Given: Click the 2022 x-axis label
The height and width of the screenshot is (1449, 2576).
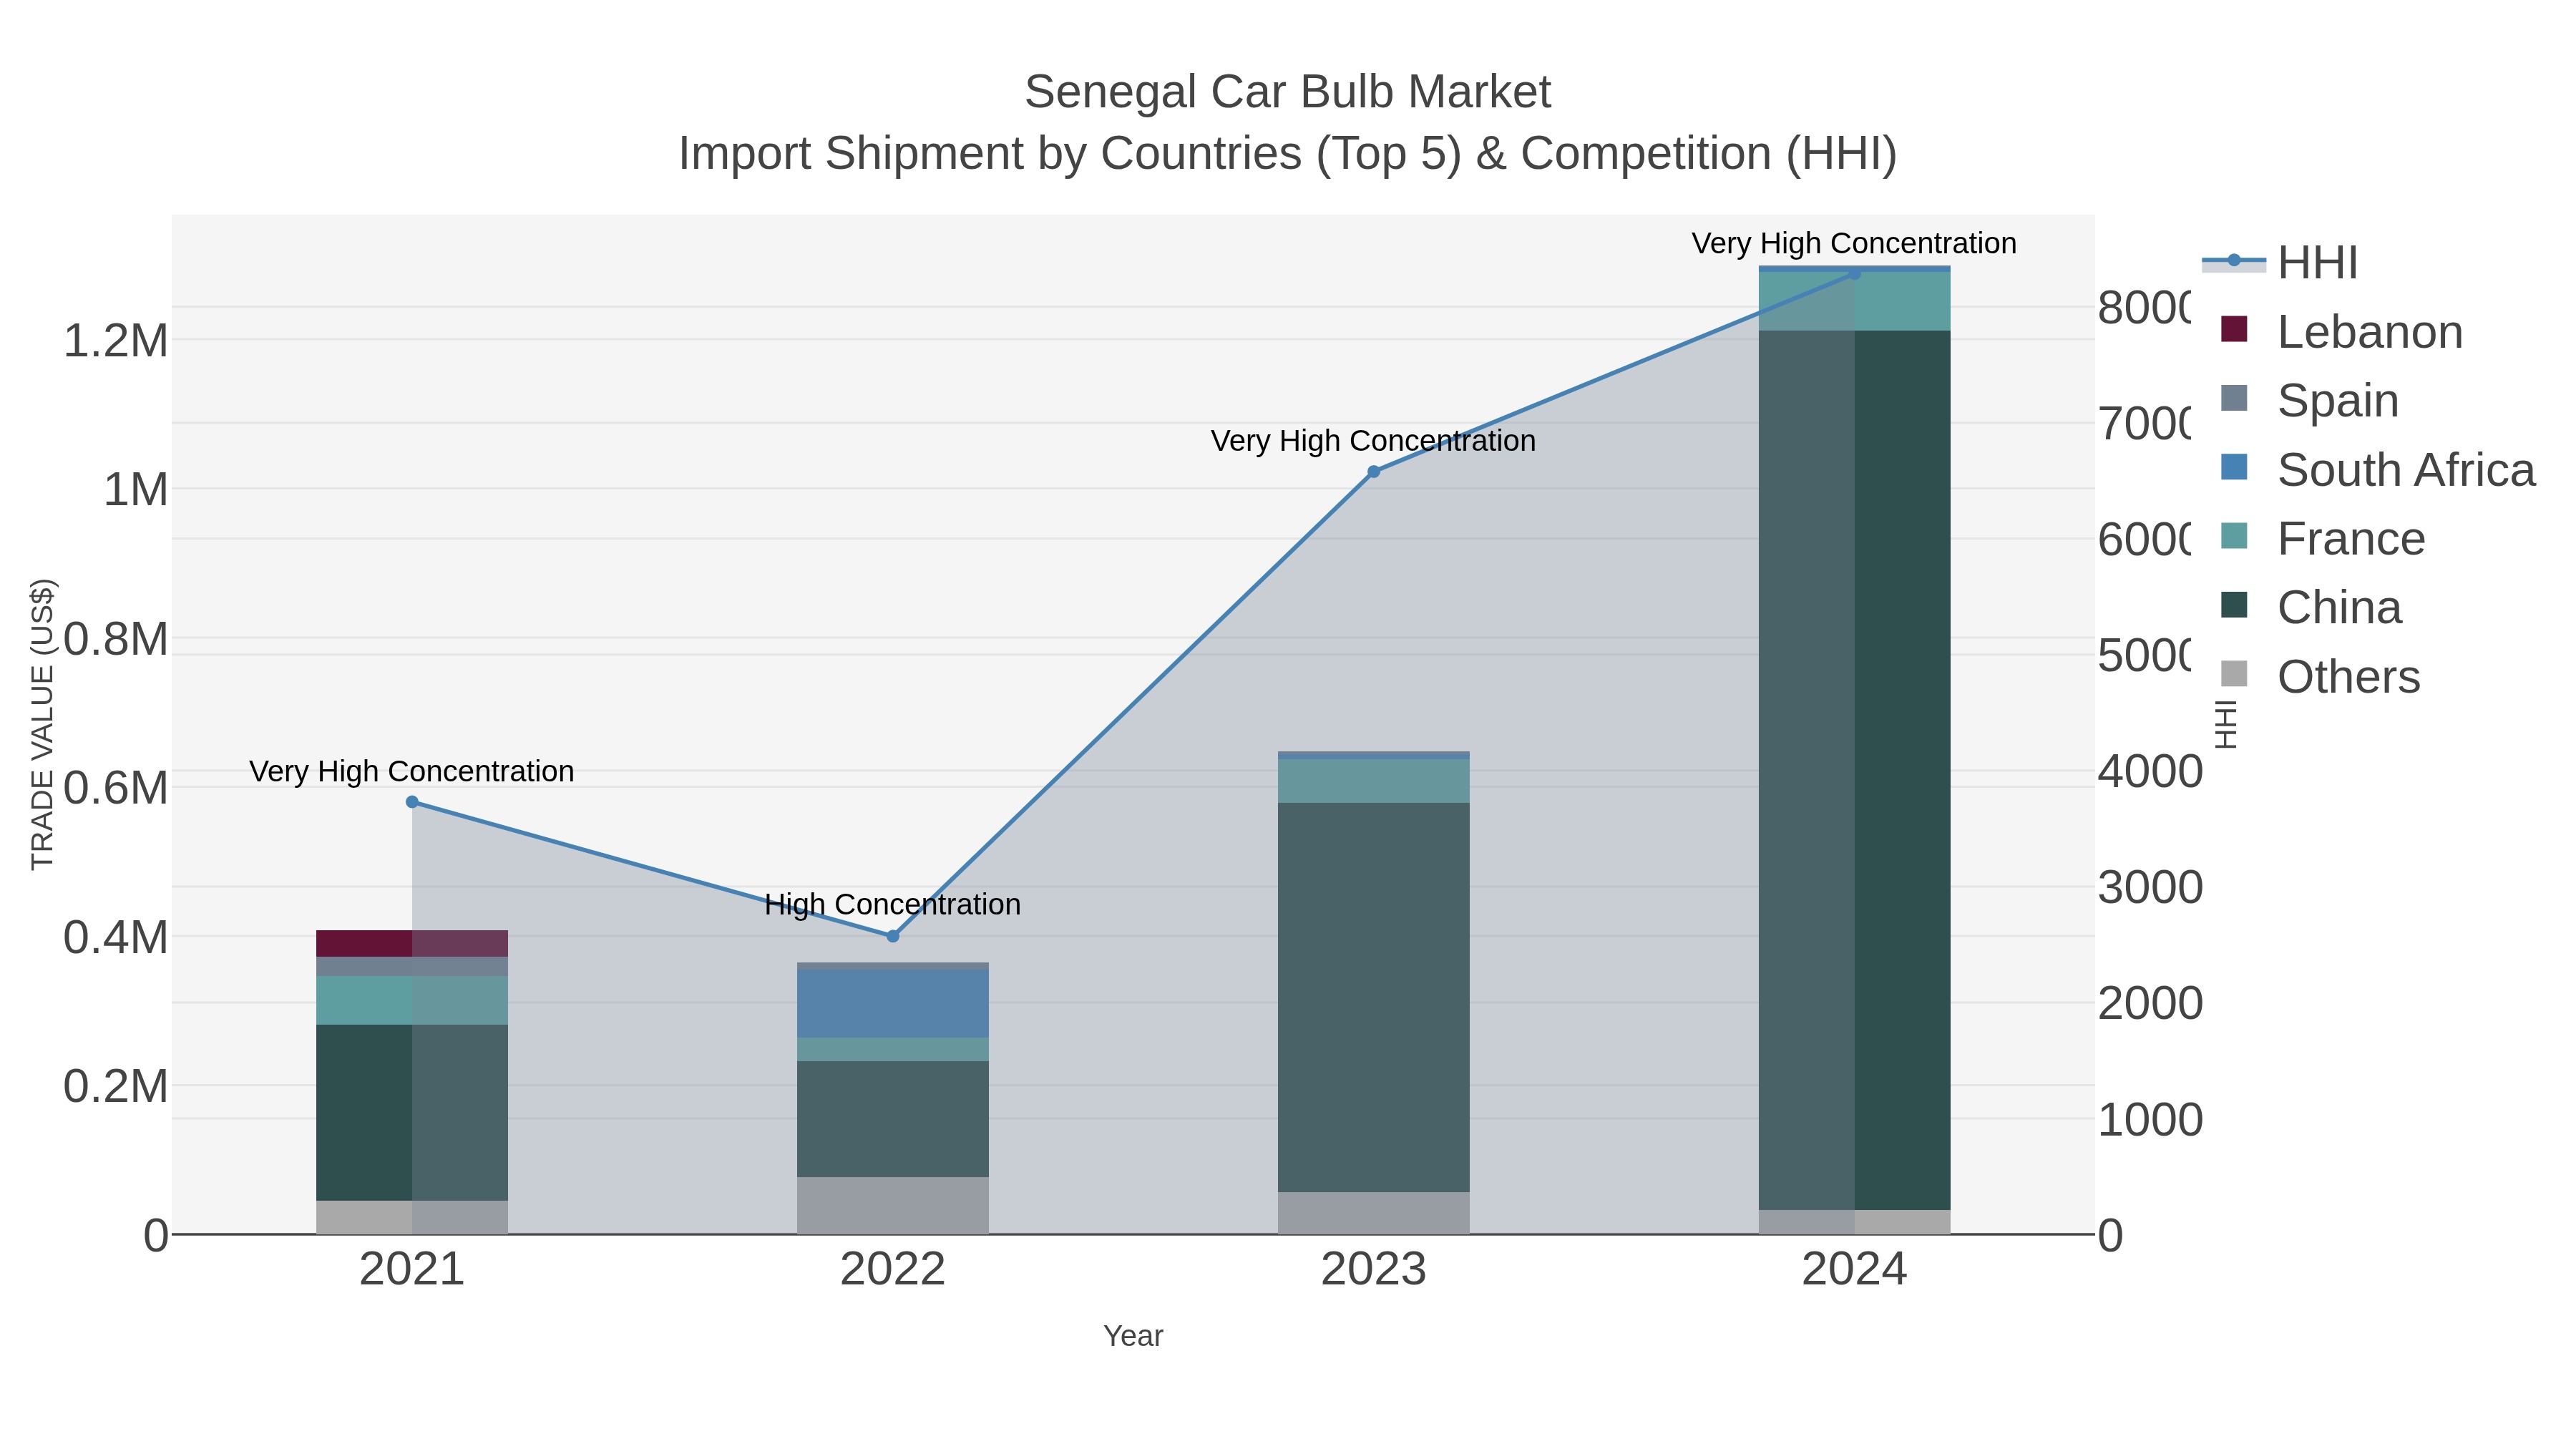Looking at the screenshot, I should 893,1270.
